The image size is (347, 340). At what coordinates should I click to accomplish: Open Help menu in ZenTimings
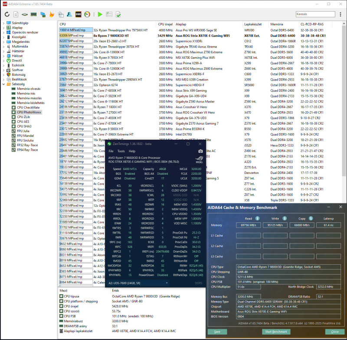(x=132, y=151)
